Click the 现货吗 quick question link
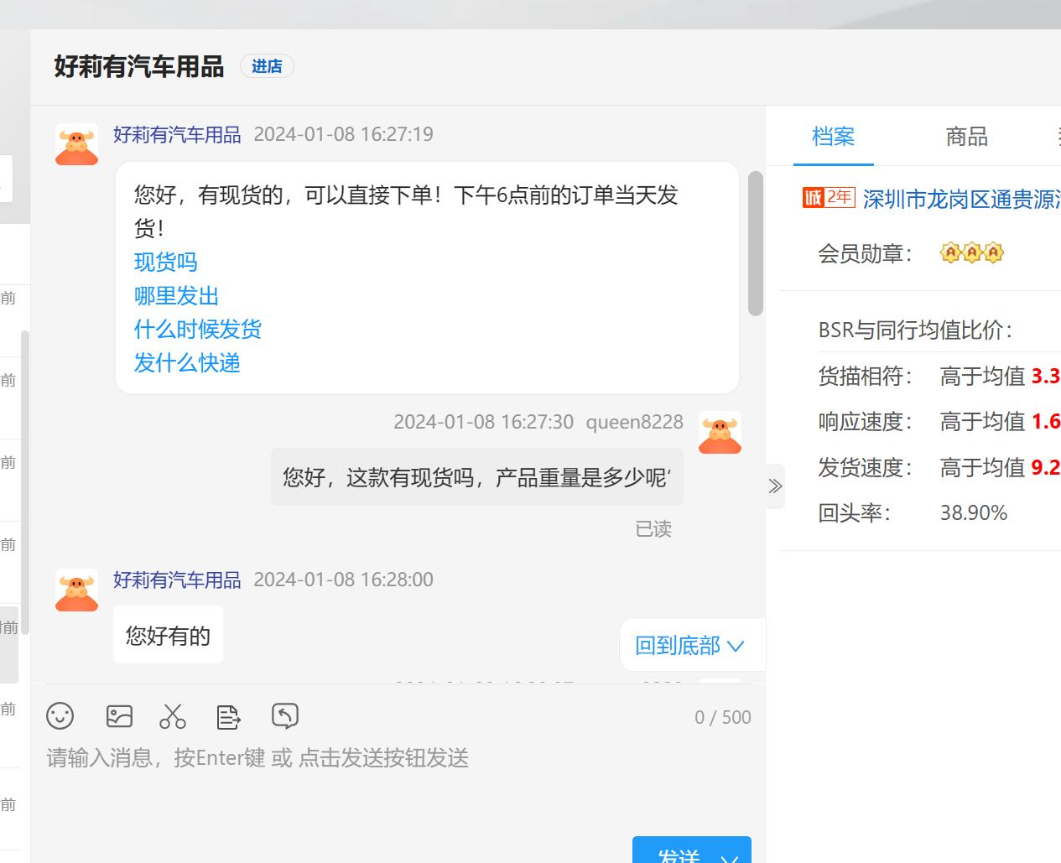 click(x=166, y=263)
